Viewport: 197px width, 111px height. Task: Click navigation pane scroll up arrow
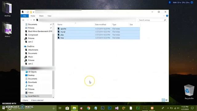point(53,24)
